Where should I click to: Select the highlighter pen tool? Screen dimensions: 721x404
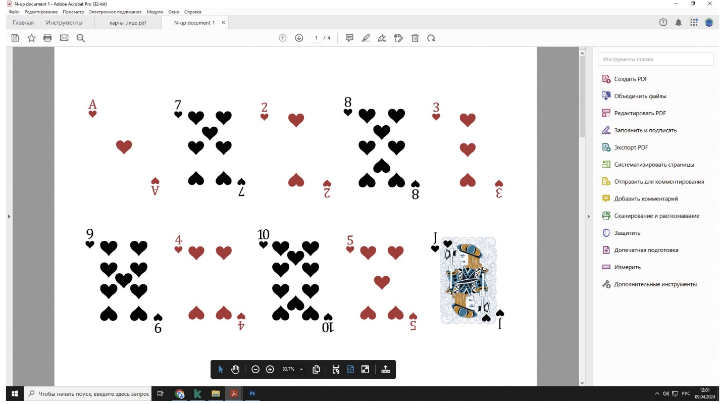point(366,38)
